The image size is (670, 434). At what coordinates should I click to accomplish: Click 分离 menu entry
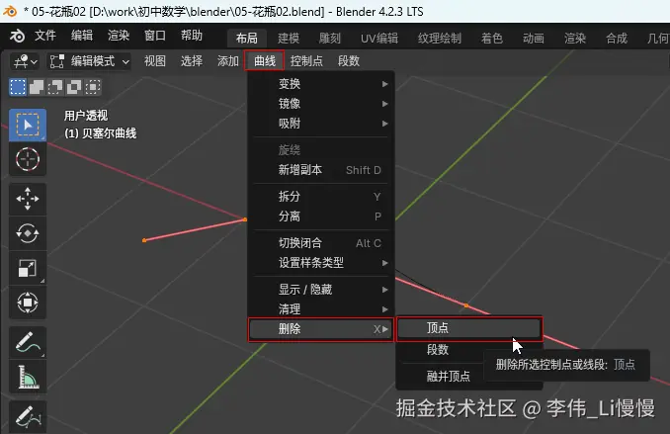(x=320, y=217)
